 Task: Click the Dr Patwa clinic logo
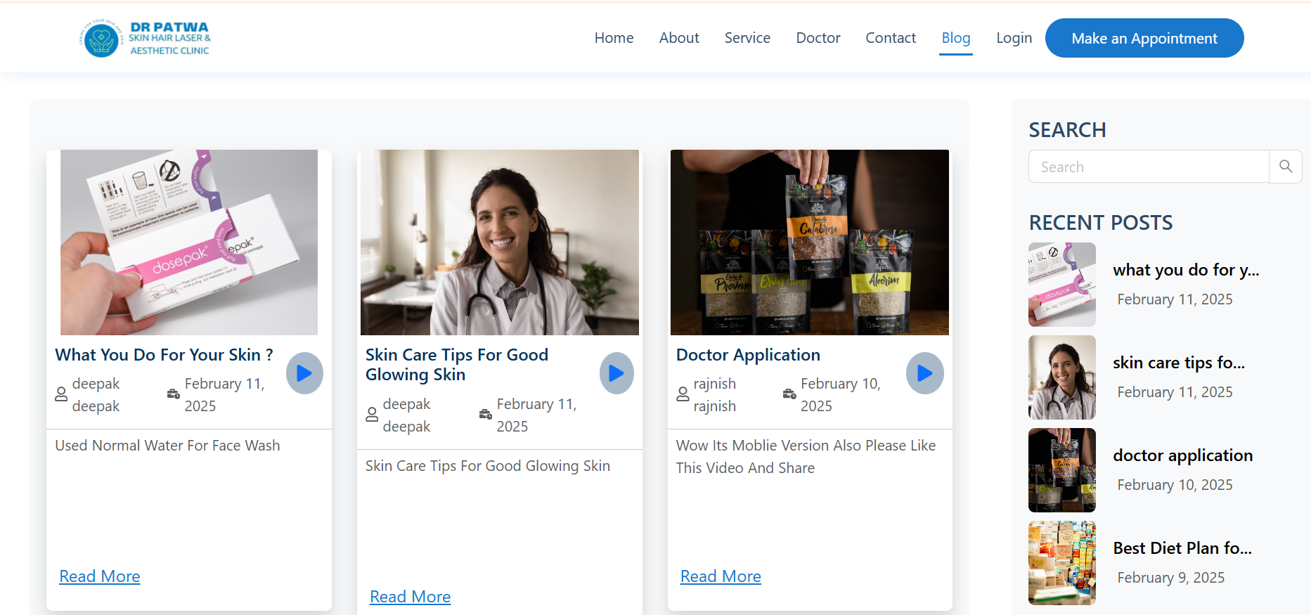[x=146, y=38]
